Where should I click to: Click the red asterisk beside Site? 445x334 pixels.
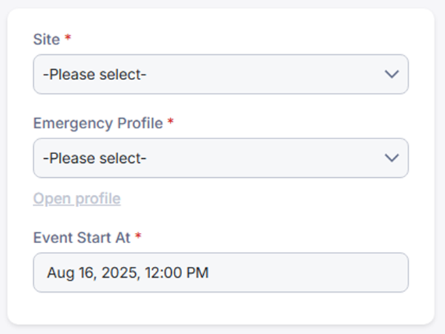point(68,39)
